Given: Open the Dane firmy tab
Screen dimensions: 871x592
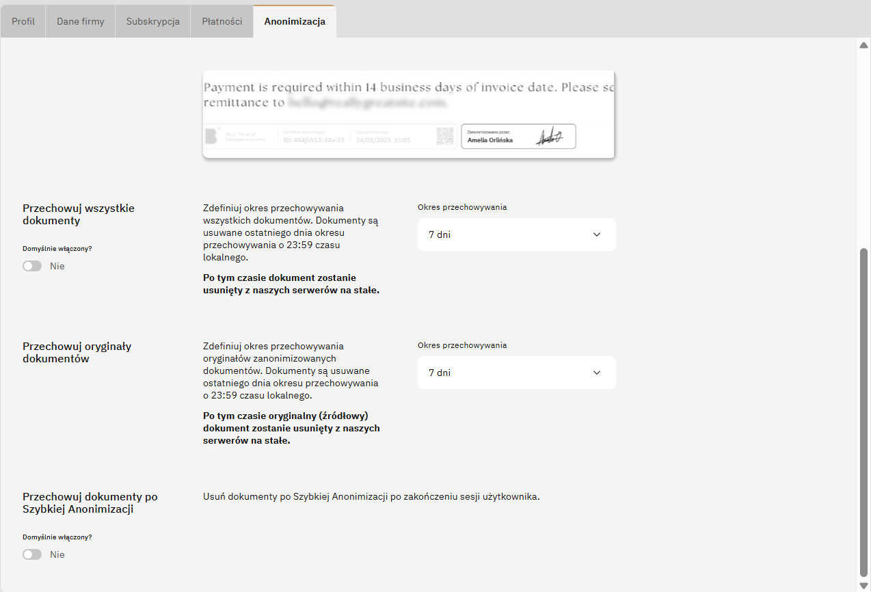Looking at the screenshot, I should coord(81,21).
